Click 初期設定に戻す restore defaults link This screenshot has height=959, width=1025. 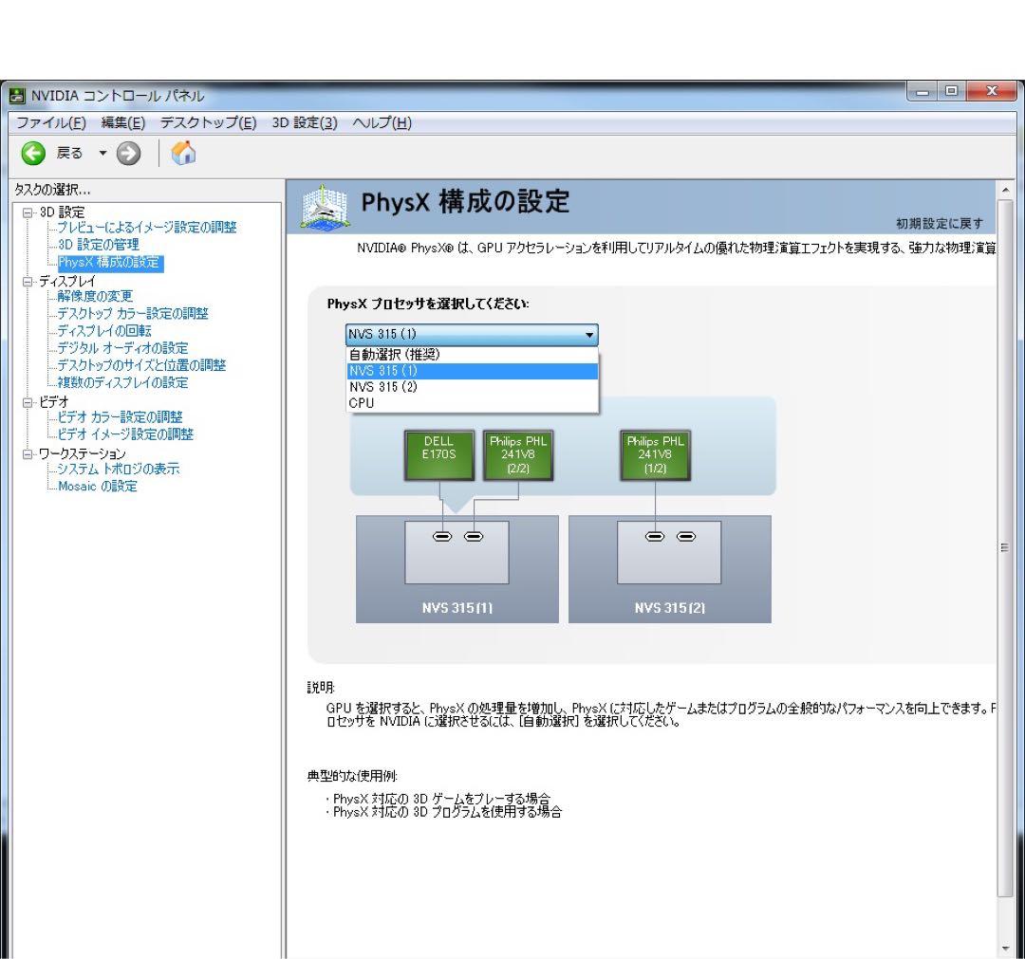(x=940, y=224)
